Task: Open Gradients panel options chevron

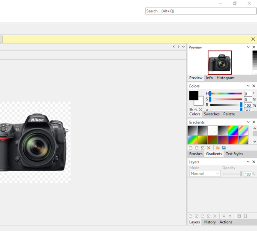Action: point(248,122)
